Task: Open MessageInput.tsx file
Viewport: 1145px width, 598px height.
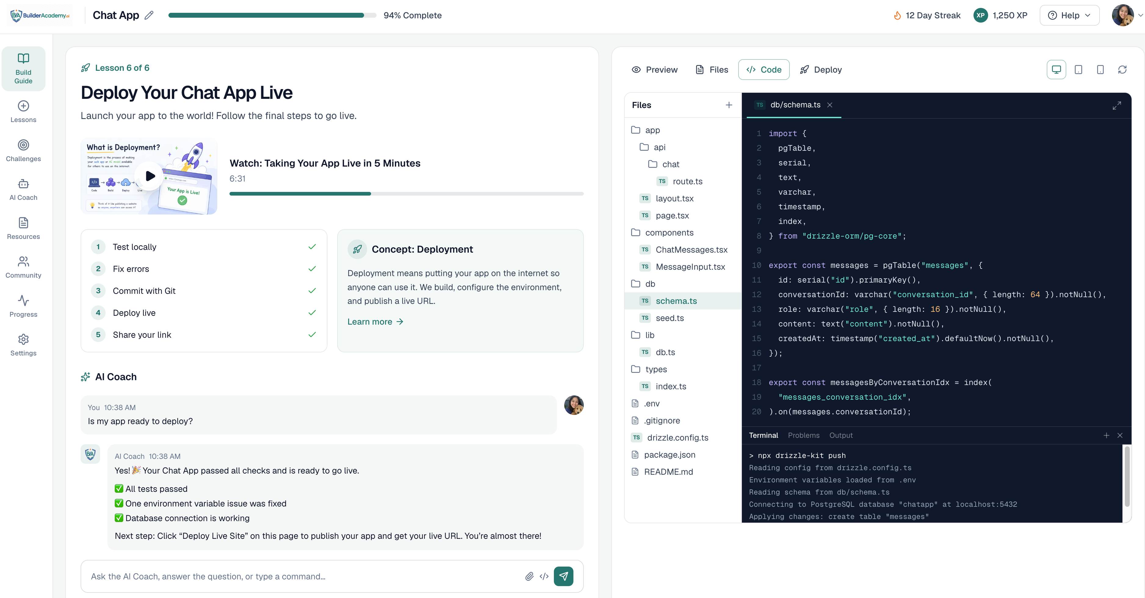Action: click(683, 267)
